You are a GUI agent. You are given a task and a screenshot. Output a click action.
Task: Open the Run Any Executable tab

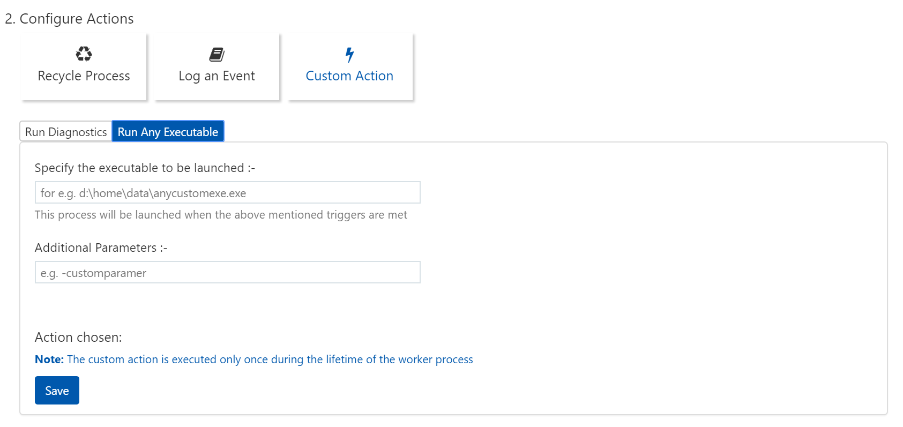coord(168,132)
